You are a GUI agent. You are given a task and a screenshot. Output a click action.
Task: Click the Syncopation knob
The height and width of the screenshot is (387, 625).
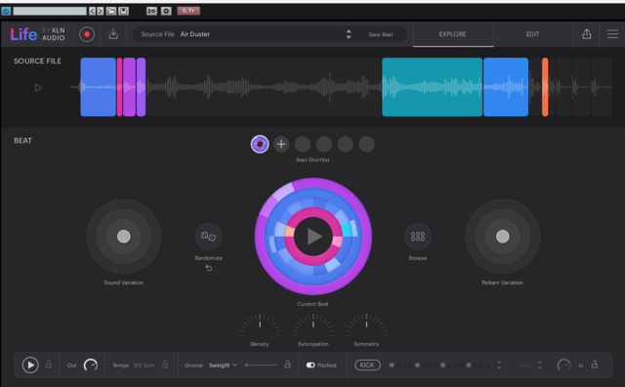click(313, 324)
